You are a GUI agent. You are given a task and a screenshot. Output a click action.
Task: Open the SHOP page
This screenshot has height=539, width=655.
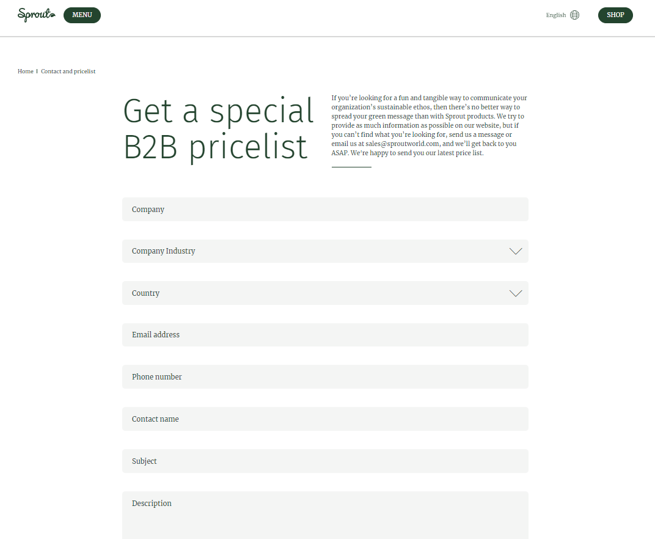[x=615, y=15]
